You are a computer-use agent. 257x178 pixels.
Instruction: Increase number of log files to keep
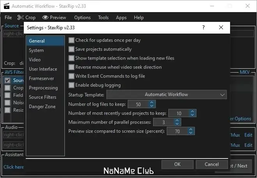152,103
